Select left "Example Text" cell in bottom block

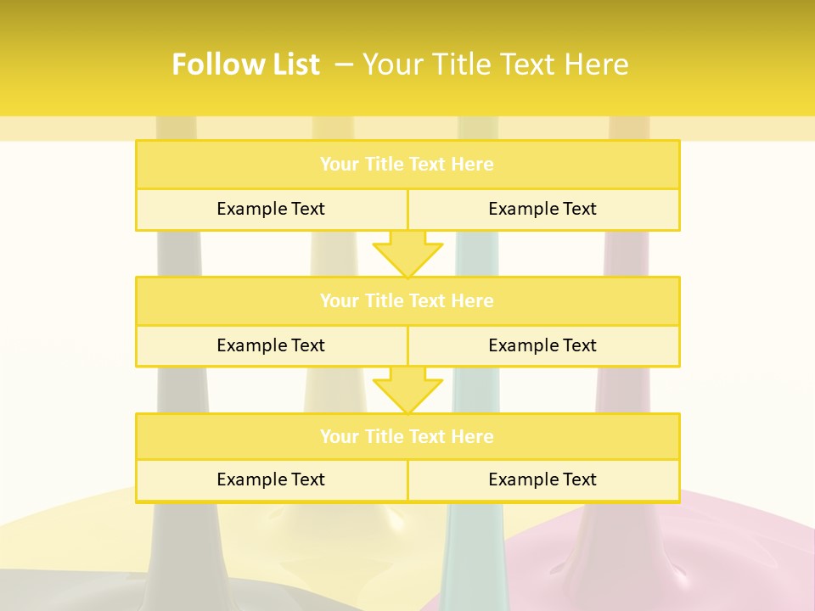[271, 479]
